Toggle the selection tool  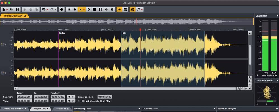pyautogui.click(x=133, y=10)
